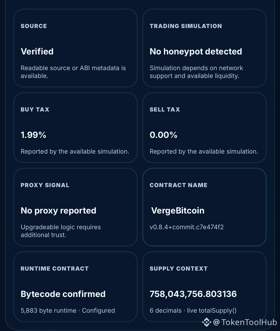Click the compiler version v0.8.4+commit.c7e474f2 text
Screen dimensions: 280x331
[187, 227]
